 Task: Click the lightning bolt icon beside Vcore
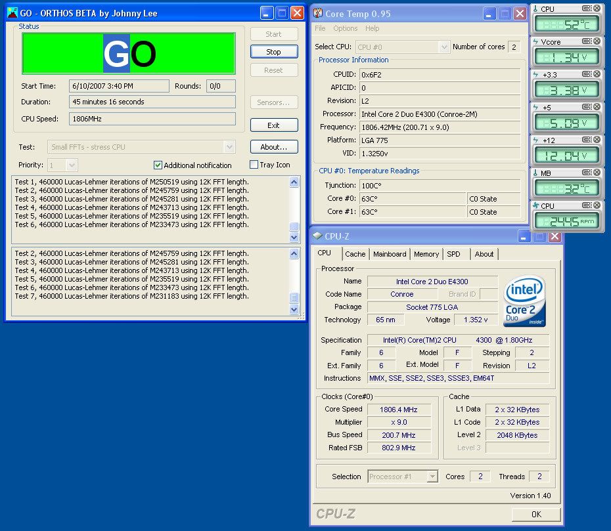(536, 41)
